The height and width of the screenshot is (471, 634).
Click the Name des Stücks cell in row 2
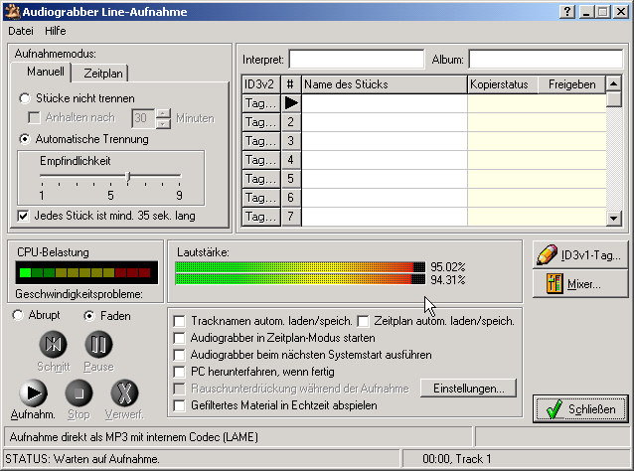click(x=385, y=122)
